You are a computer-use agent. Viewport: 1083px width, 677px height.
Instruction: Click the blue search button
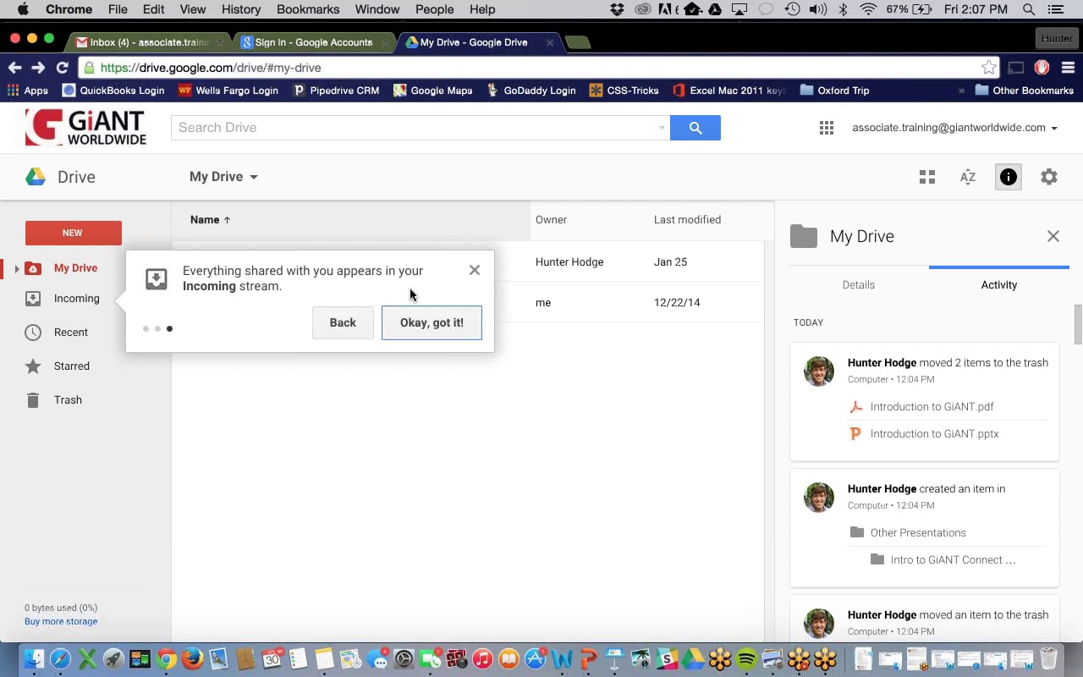click(695, 128)
